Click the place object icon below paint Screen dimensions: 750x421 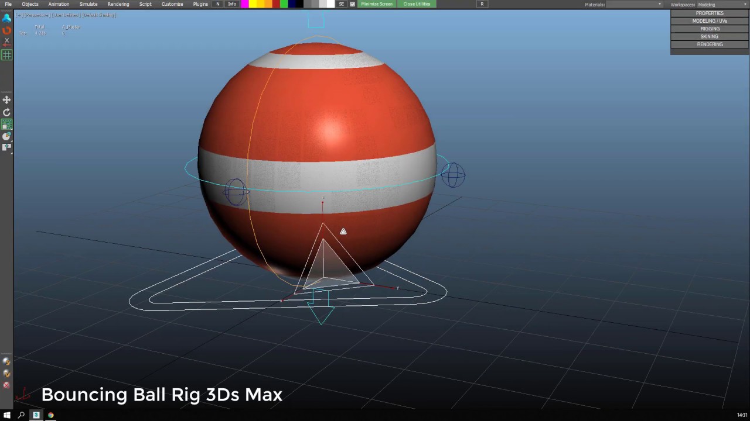point(6,147)
